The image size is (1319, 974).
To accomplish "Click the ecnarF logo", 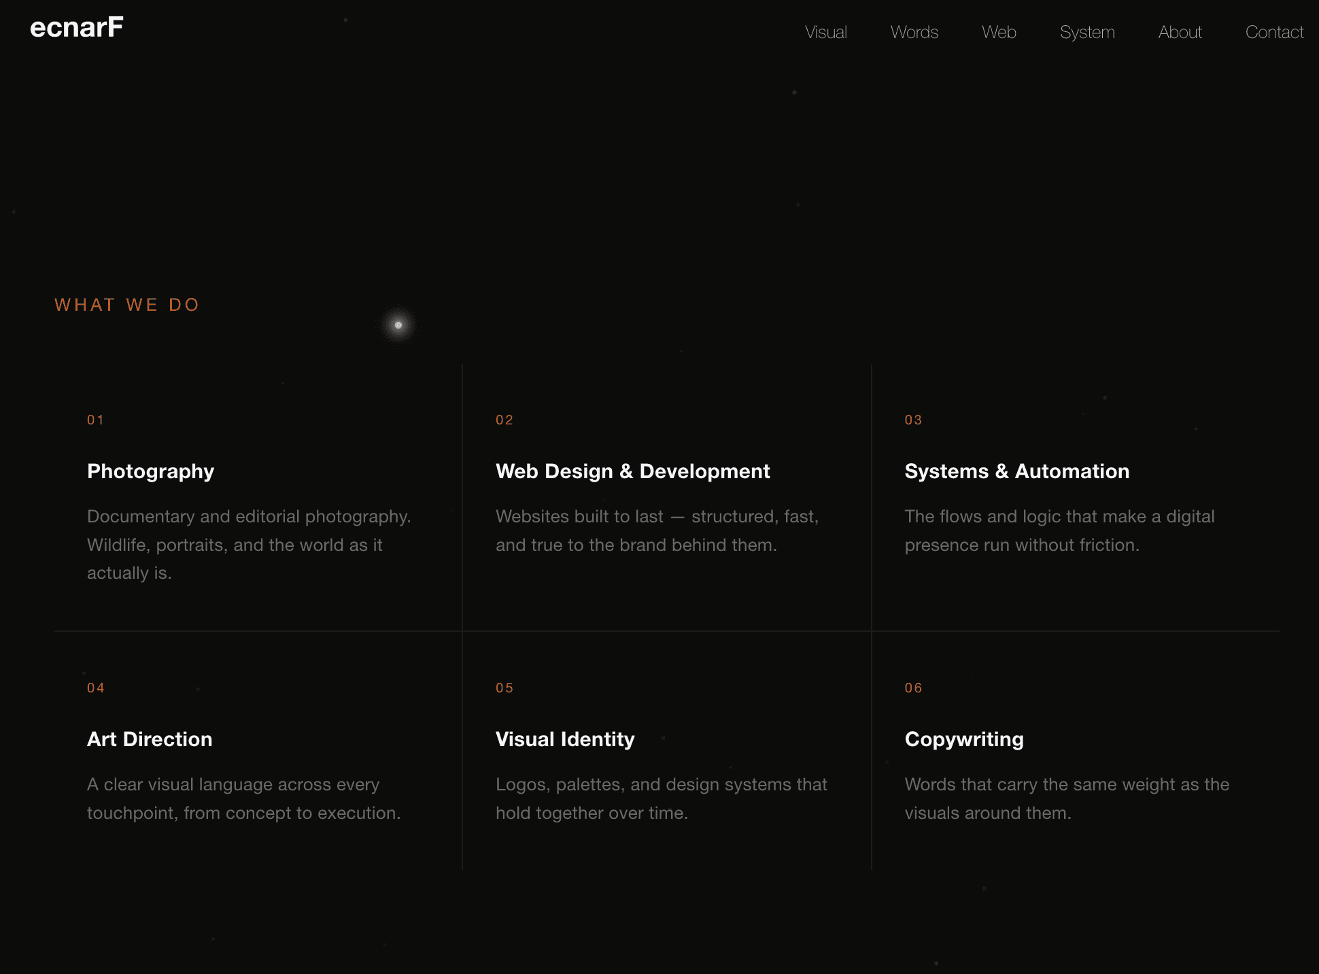I will point(77,27).
